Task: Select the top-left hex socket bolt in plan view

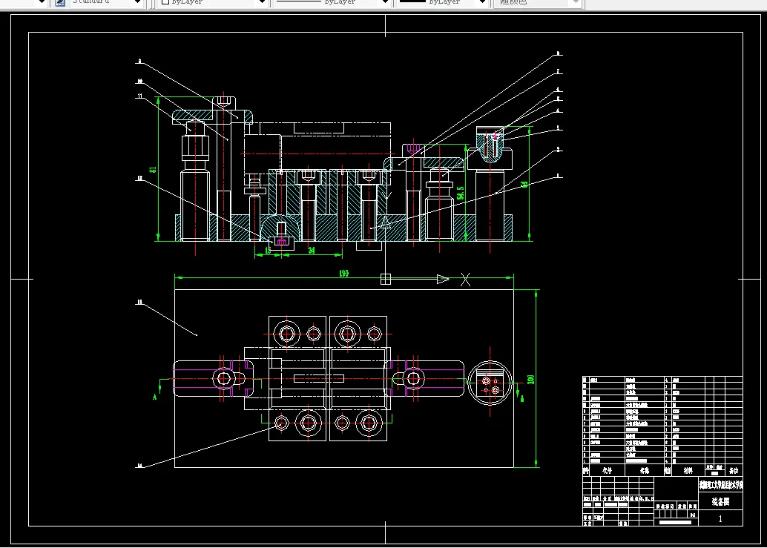Action: [x=286, y=334]
